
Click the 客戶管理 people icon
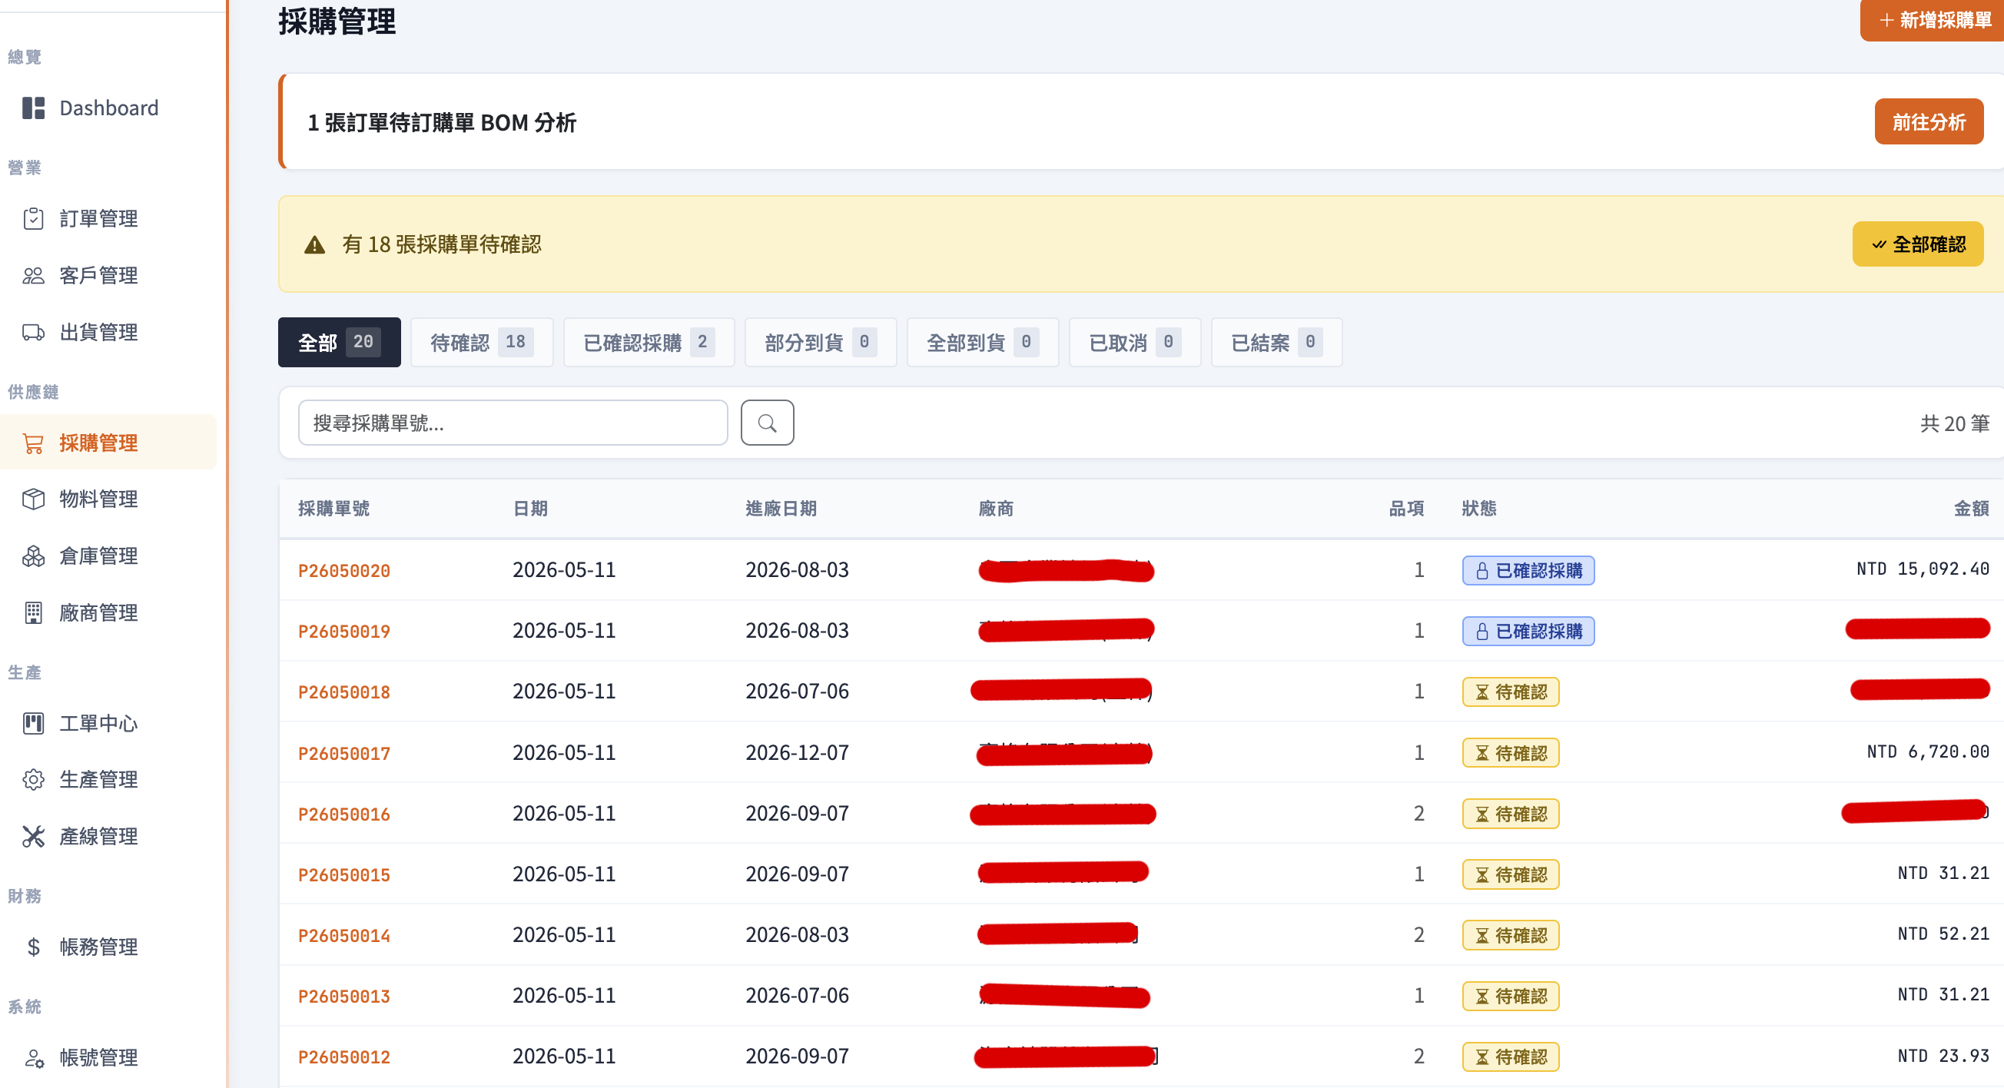tap(34, 275)
